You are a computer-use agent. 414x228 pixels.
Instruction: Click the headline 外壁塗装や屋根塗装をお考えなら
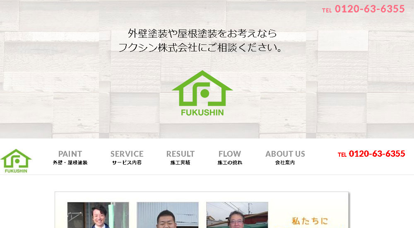pos(202,34)
